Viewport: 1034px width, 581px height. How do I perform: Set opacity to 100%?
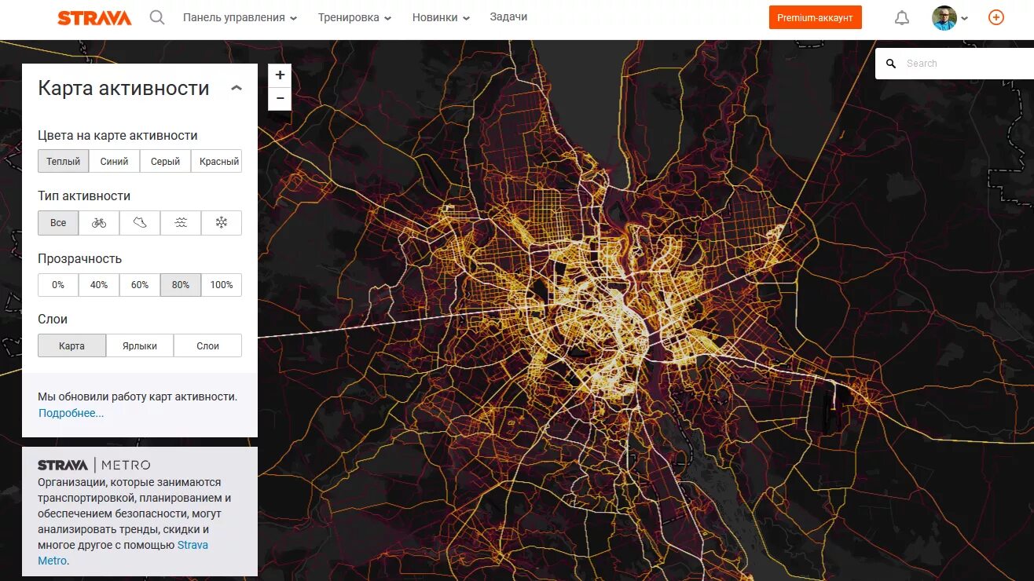pos(222,285)
